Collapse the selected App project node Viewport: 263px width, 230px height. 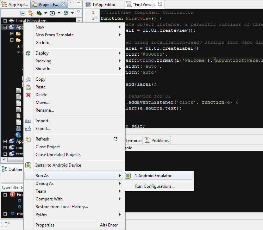pyautogui.click(x=5, y=27)
